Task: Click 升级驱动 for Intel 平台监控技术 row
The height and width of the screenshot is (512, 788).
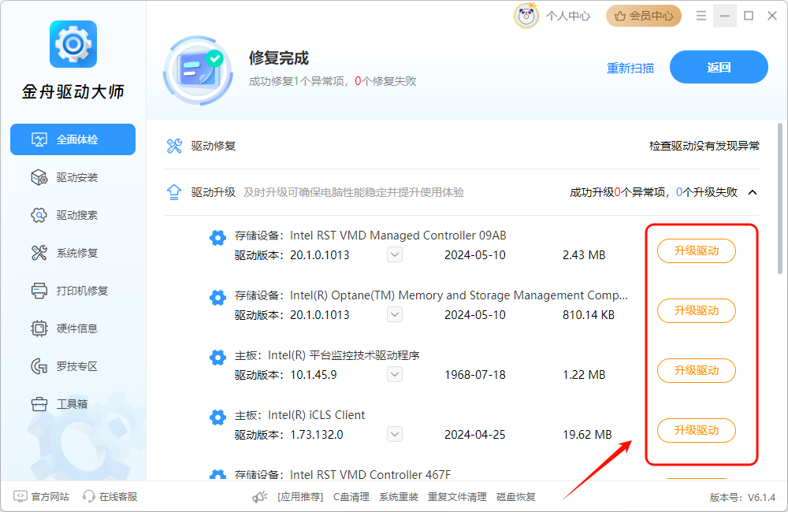Action: (x=697, y=370)
